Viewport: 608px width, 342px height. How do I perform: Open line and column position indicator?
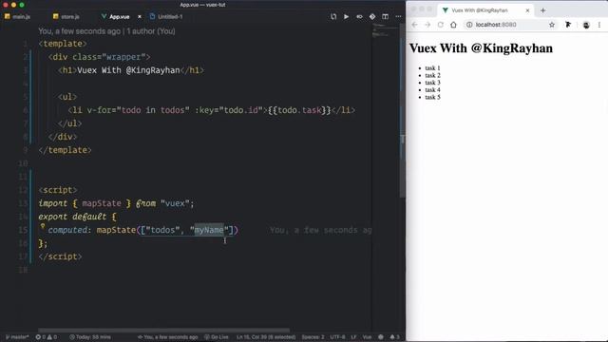pos(266,337)
